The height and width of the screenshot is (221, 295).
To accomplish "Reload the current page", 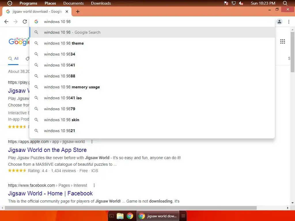I will [25, 22].
